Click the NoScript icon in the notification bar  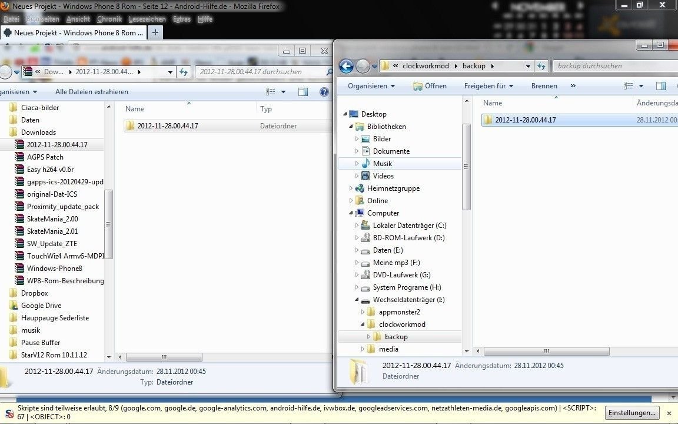(9, 413)
